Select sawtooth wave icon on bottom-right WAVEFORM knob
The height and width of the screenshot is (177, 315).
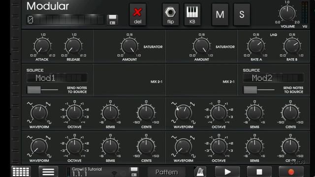192,138
